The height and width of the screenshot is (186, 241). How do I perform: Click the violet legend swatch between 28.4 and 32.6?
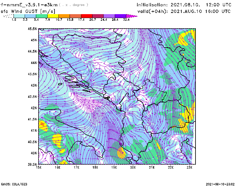coord(120,16)
